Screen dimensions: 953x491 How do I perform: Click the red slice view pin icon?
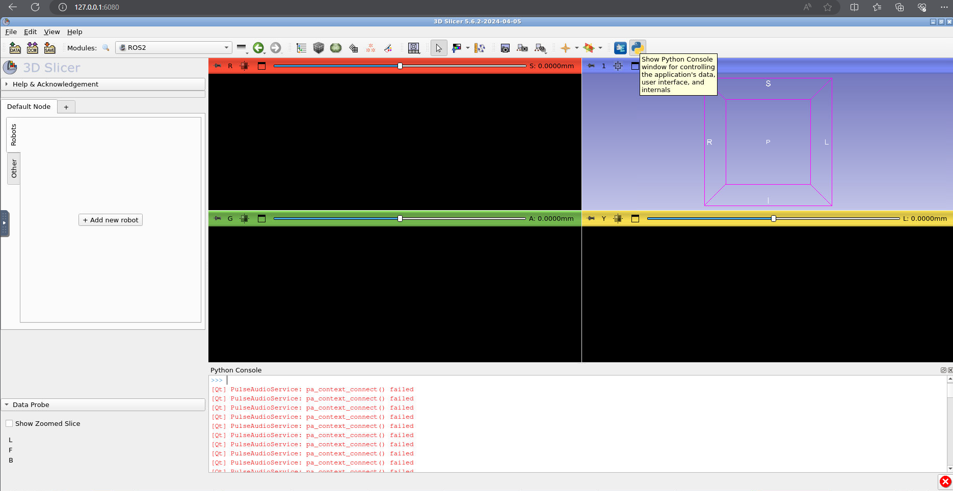tap(218, 66)
